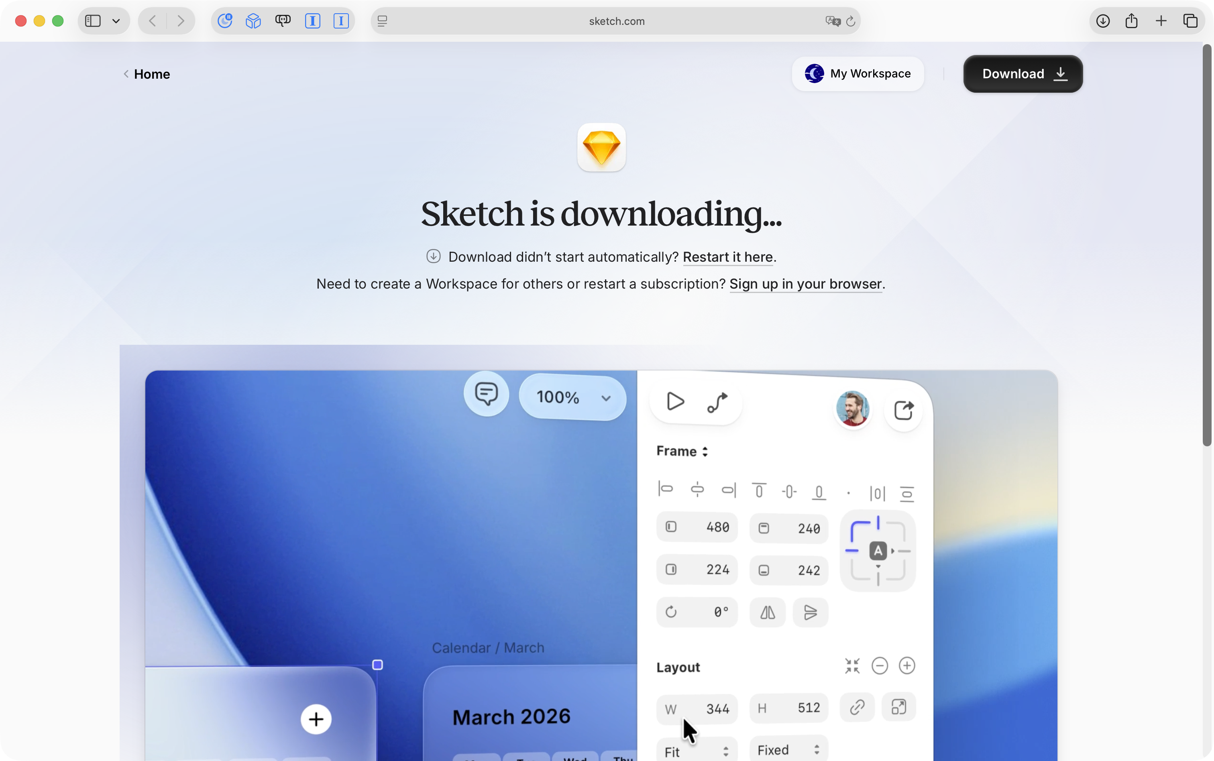The width and height of the screenshot is (1214, 761).
Task: Expand the sidebar options chevron
Action: tap(116, 20)
